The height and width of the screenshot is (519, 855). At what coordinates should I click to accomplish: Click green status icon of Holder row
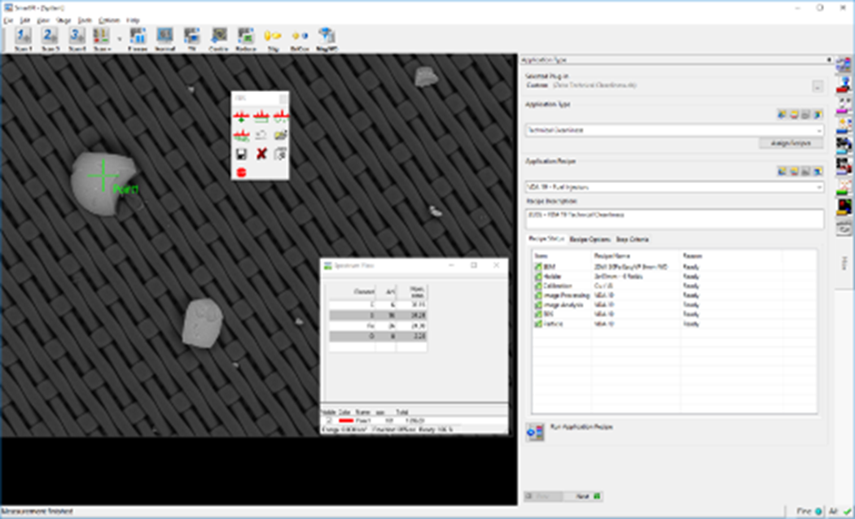click(538, 277)
